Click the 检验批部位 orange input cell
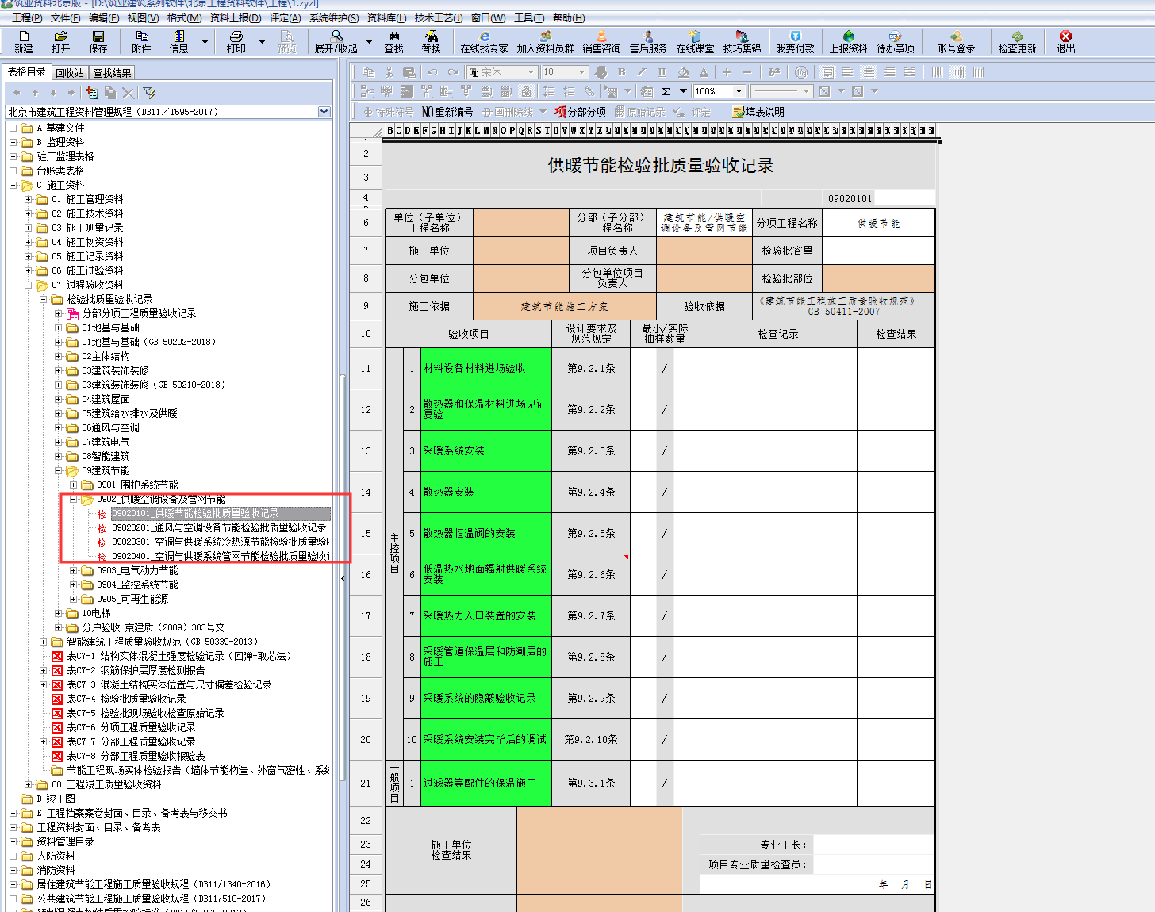Viewport: 1155px width, 912px height. point(879,278)
